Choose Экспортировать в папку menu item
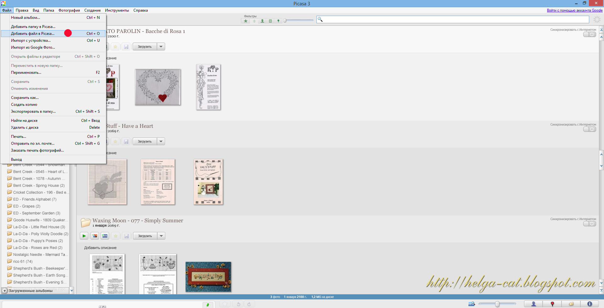Image resolution: width=604 pixels, height=308 pixels. [x=53, y=111]
